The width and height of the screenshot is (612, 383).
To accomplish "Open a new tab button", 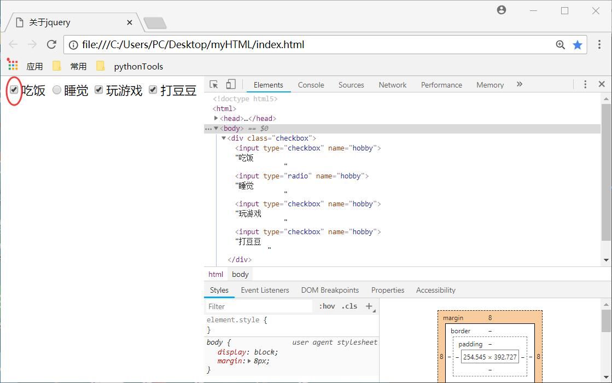I will click(x=155, y=23).
